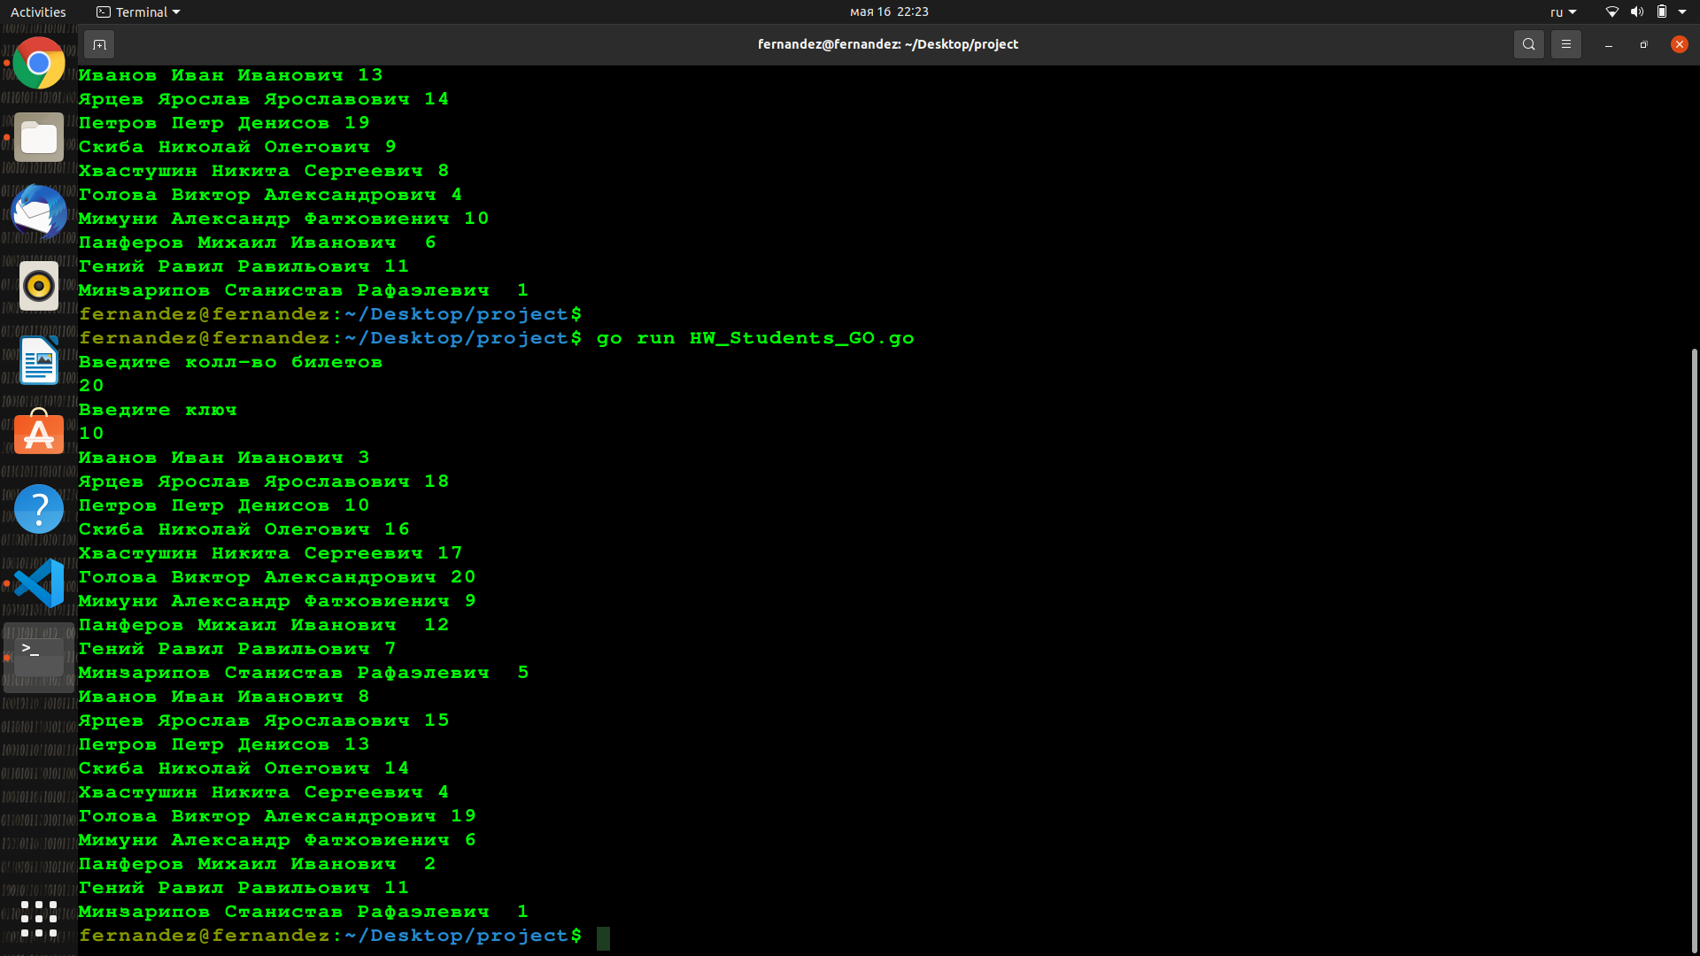Open the Files application from the dock
Image resolution: width=1700 pixels, height=956 pixels.
(38, 137)
